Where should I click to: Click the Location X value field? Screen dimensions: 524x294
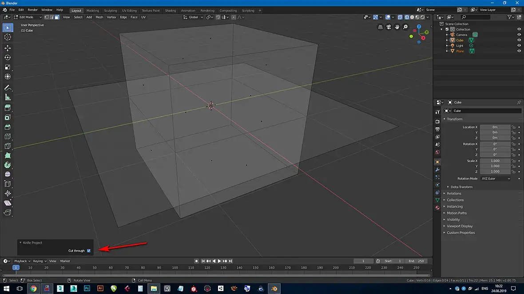(495, 127)
